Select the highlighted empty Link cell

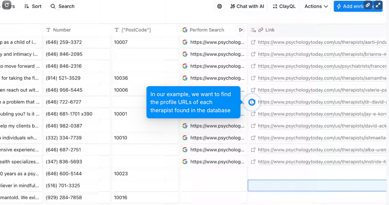point(317,185)
